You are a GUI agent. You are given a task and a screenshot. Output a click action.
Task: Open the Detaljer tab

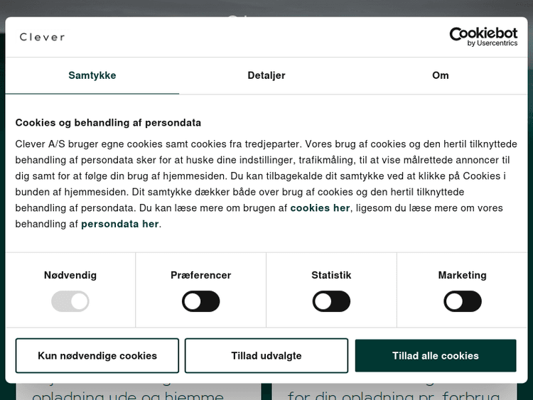click(x=266, y=75)
